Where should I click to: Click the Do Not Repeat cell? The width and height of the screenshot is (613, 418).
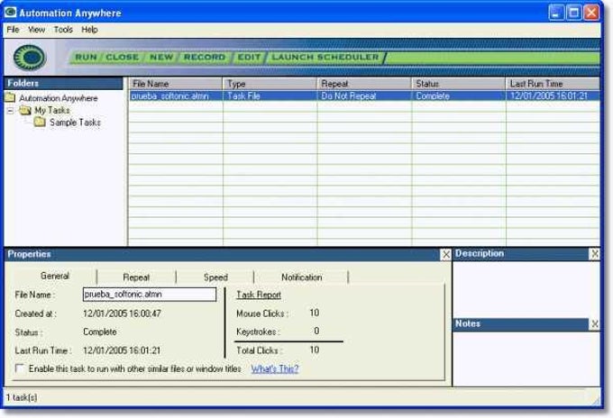click(x=364, y=96)
